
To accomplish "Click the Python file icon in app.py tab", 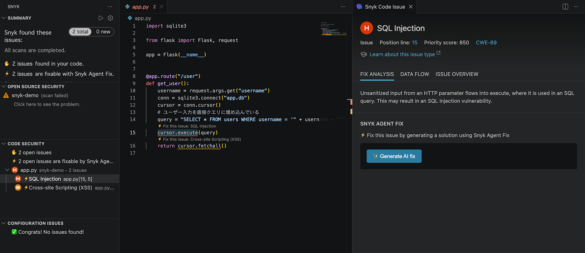I will pyautogui.click(x=128, y=6).
